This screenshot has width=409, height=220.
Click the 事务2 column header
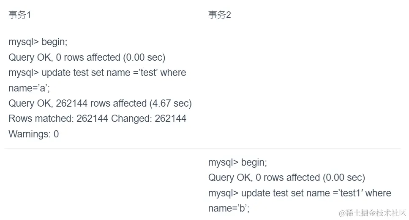click(x=220, y=15)
